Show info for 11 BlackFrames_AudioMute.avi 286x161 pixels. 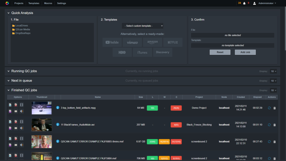point(58,124)
